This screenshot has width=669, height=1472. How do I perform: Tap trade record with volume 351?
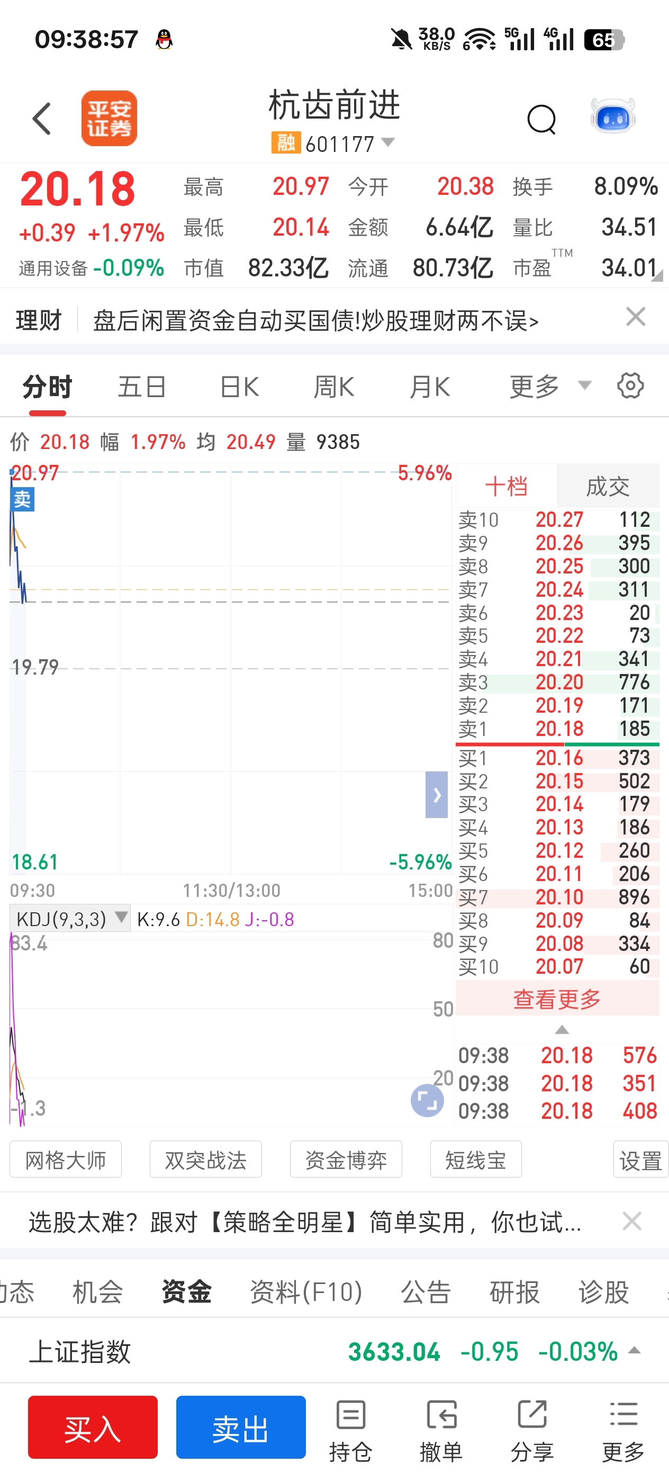click(558, 1083)
